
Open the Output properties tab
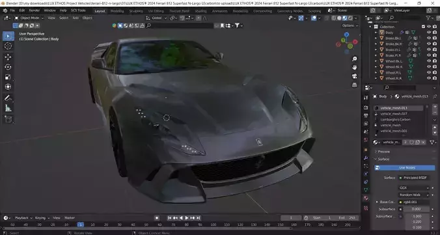click(x=366, y=116)
